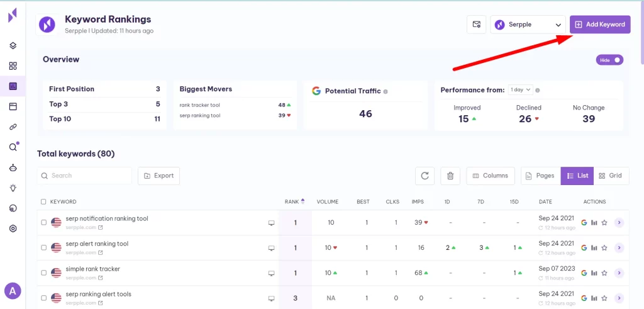Click Potential Traffic info icon
This screenshot has height=309, width=644.
386,91
